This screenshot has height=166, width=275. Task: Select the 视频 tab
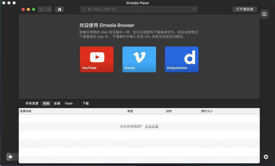(46, 103)
